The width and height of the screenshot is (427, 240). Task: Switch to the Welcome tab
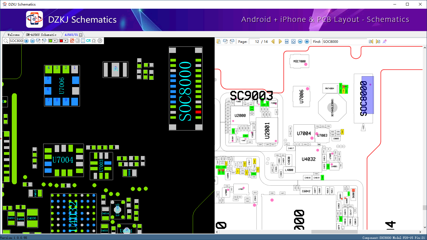tap(13, 35)
